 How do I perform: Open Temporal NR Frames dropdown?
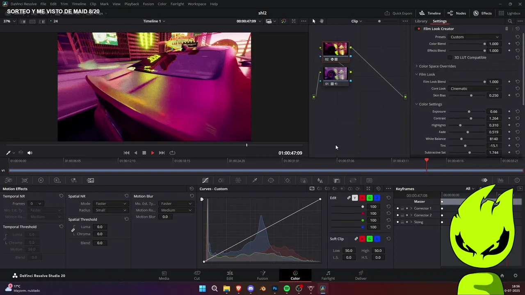35,204
